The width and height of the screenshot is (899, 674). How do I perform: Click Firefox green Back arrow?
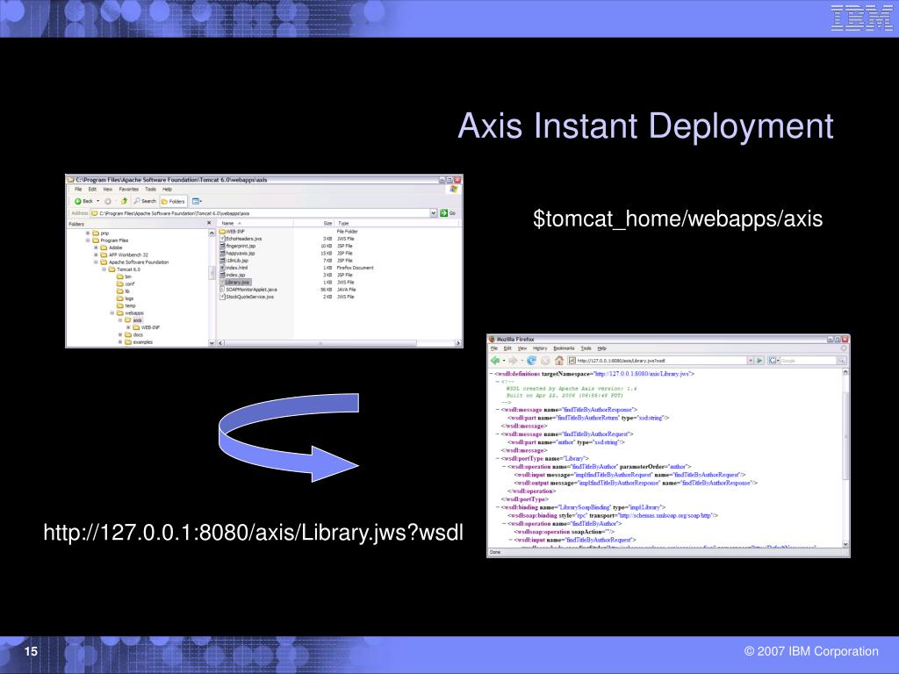pyautogui.click(x=495, y=361)
